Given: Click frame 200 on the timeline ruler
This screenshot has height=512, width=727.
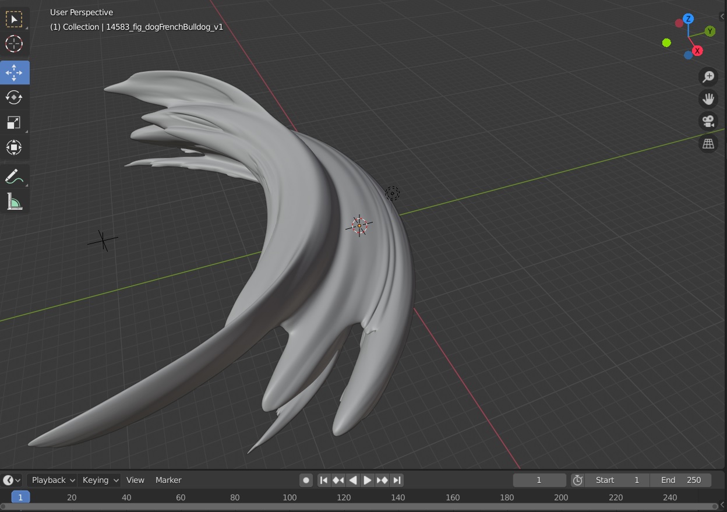Looking at the screenshot, I should tap(561, 497).
